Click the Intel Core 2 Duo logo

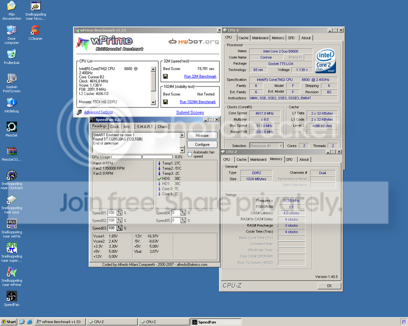pos(326,61)
